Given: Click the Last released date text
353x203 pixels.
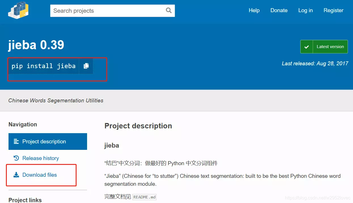Looking at the screenshot, I should pos(315,64).
